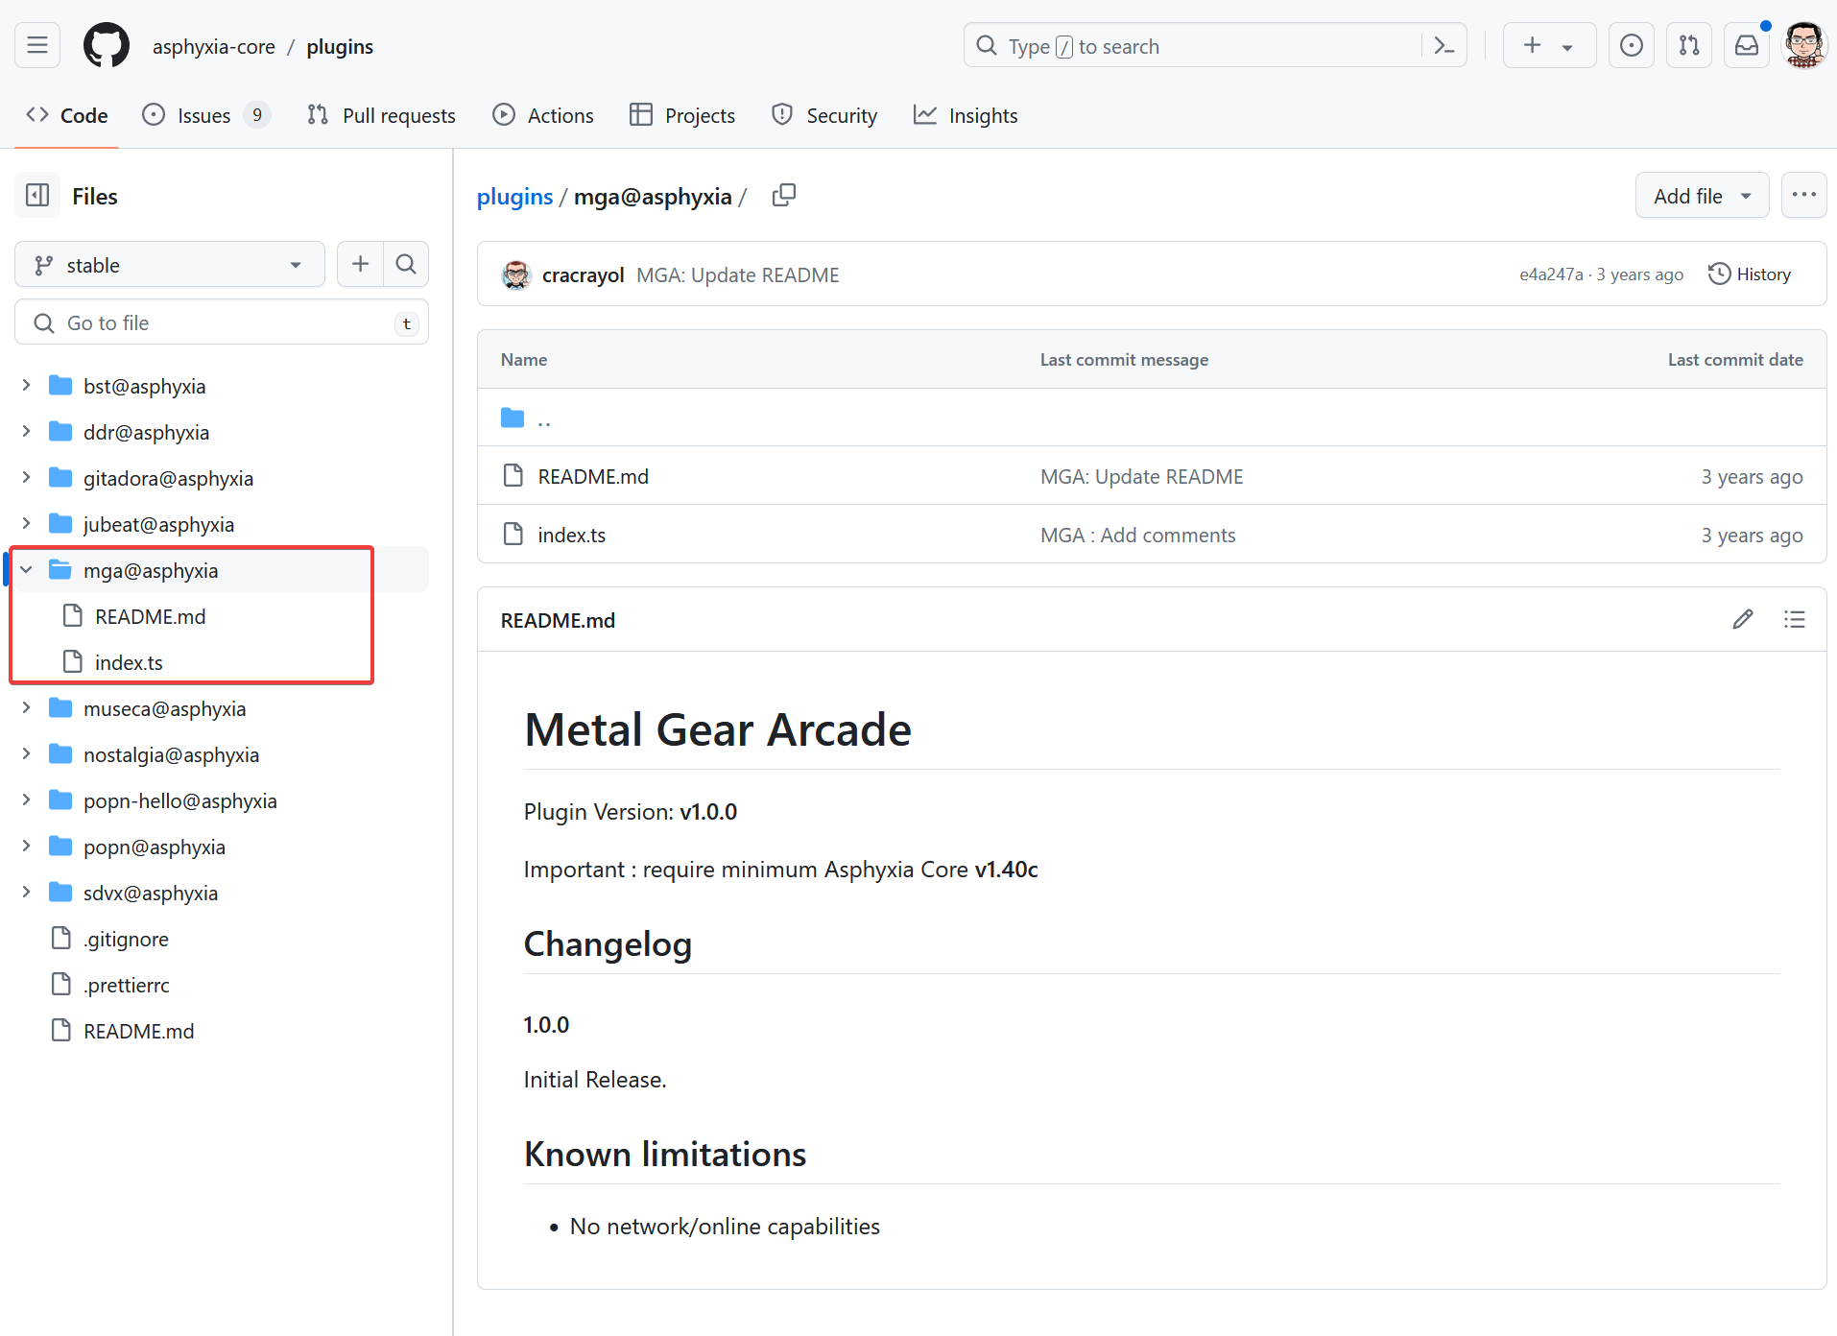Open the MGA: Update README latest commit

737,275
